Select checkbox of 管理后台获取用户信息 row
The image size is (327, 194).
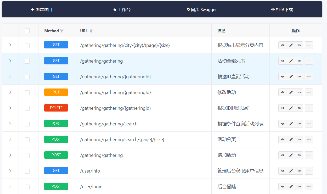pyautogui.click(x=27, y=171)
